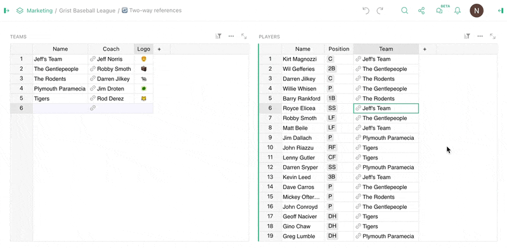This screenshot has width=507, height=248.
Task: Redo the last undone change
Action: pos(380,11)
